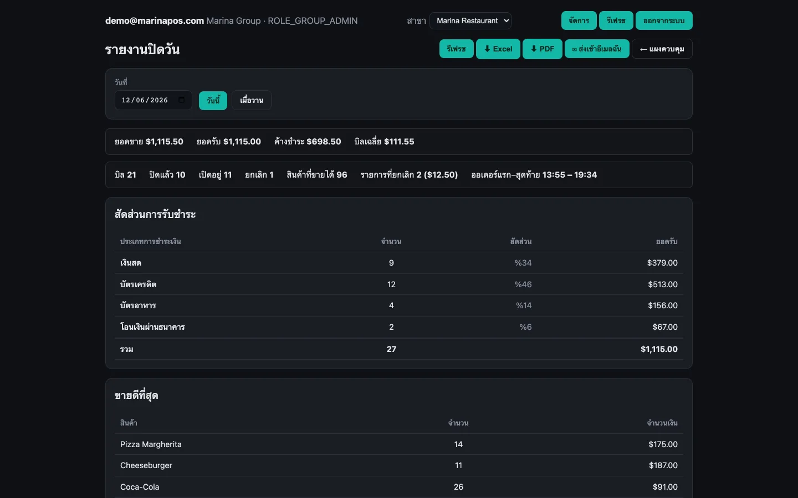The height and width of the screenshot is (498, 798).
Task: Click the Cheeseburger product row
Action: click(399, 465)
